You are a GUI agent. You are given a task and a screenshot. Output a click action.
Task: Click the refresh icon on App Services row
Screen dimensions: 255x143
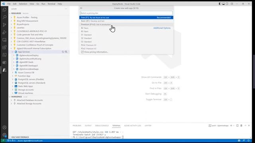coord(63,52)
